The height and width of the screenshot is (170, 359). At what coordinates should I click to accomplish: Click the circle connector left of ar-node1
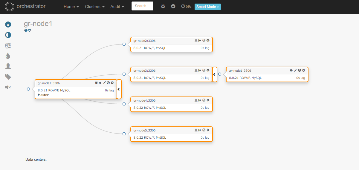point(220,74)
